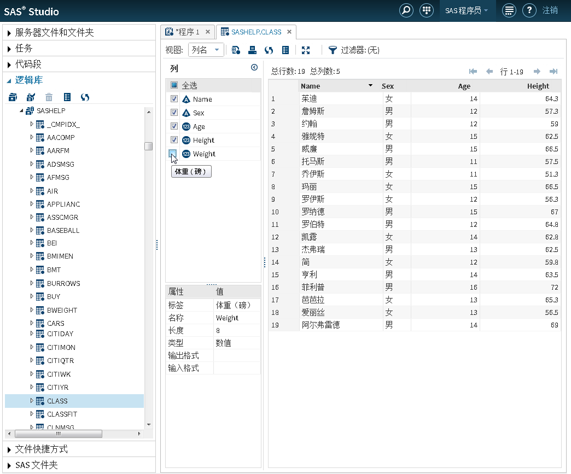Click the search magnifier icon in header
The image size is (571, 474).
click(x=406, y=10)
